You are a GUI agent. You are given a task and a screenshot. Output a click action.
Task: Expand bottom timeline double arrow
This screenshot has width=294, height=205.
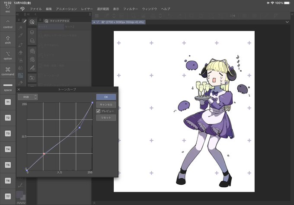pyautogui.click(x=94, y=203)
